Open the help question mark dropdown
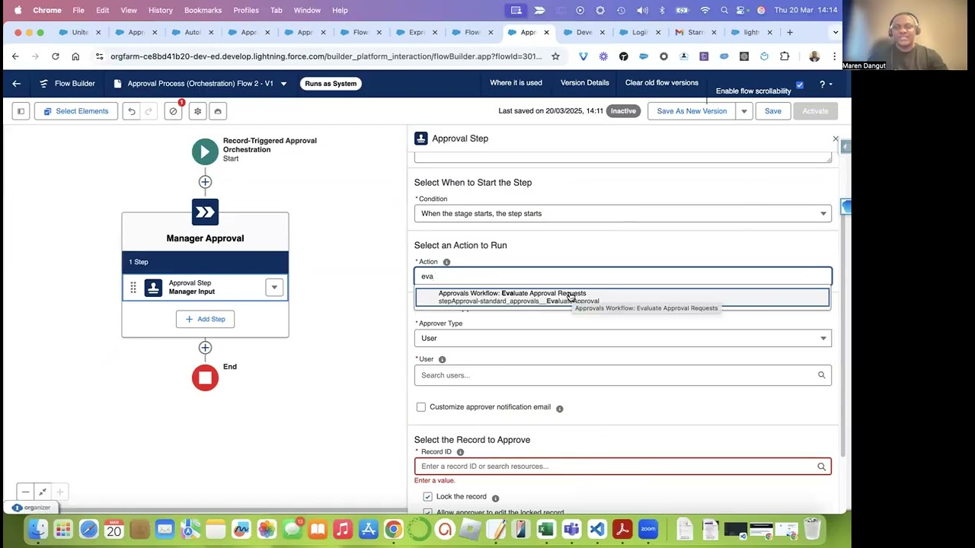Image resolution: width=975 pixels, height=548 pixels. [x=825, y=84]
